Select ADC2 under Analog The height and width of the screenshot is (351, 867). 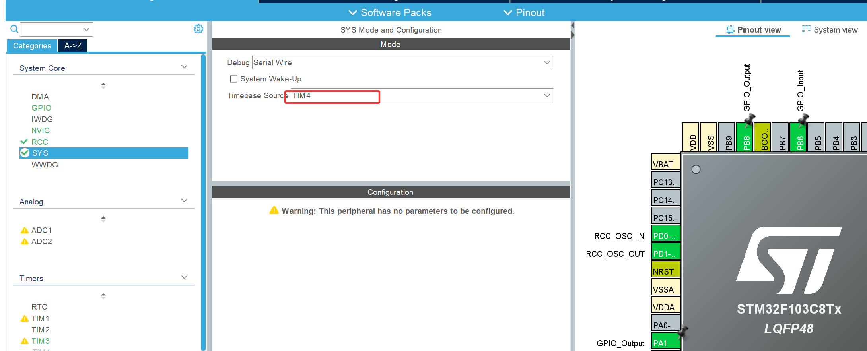pyautogui.click(x=41, y=241)
